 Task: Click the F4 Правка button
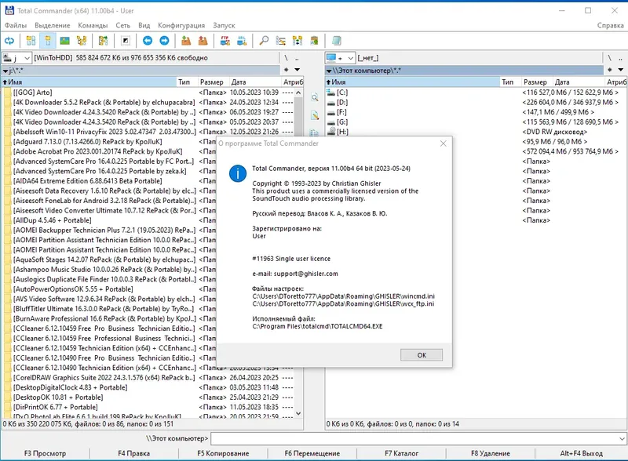tap(133, 453)
